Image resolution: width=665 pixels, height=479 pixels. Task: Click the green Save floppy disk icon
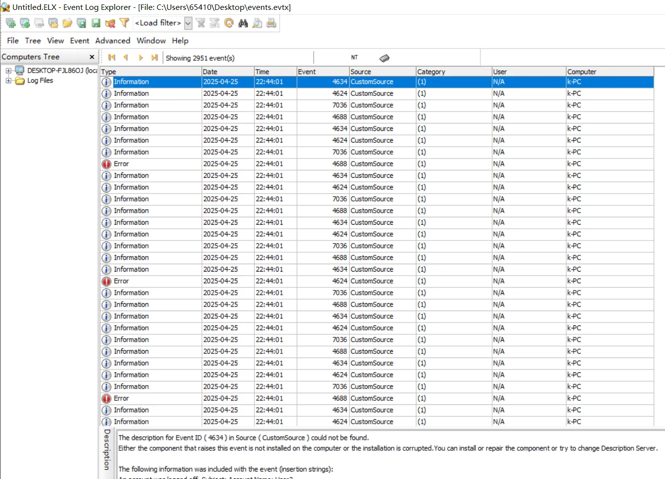point(96,23)
